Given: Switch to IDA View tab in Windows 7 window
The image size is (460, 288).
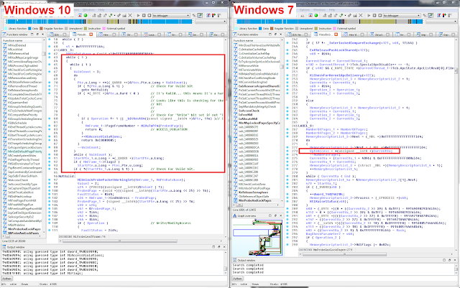Looking at the screenshot, I should tap(298, 34).
